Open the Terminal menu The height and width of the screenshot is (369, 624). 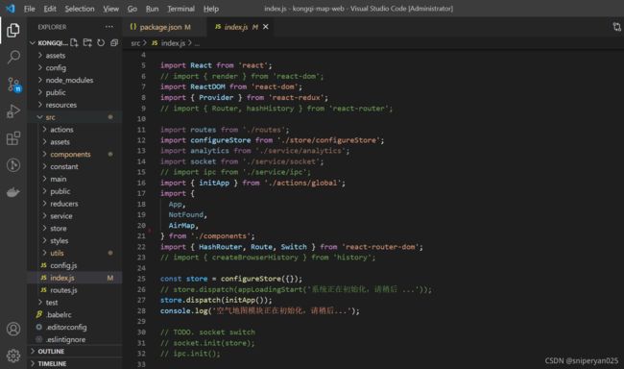(x=180, y=9)
